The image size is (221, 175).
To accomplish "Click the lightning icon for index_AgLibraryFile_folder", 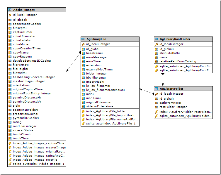I will coord(83,111).
